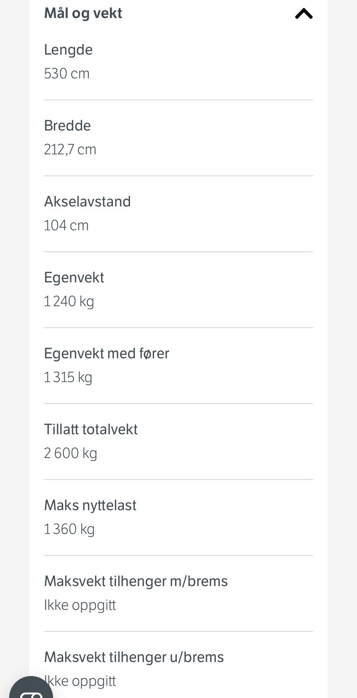Select the Tillatt totalvekt label
This screenshot has height=698, width=357.
tap(91, 429)
